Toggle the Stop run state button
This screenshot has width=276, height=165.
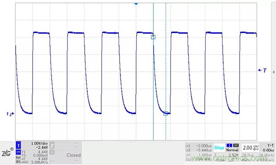click(x=219, y=148)
